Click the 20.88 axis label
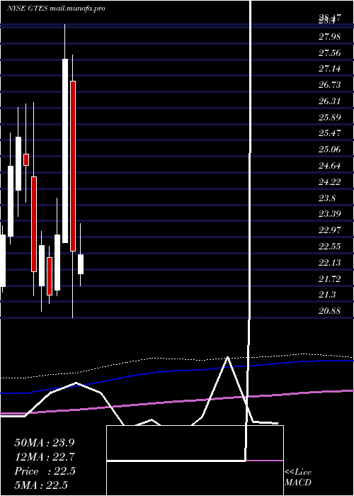Viewport: 354px width, 496px height. [330, 311]
